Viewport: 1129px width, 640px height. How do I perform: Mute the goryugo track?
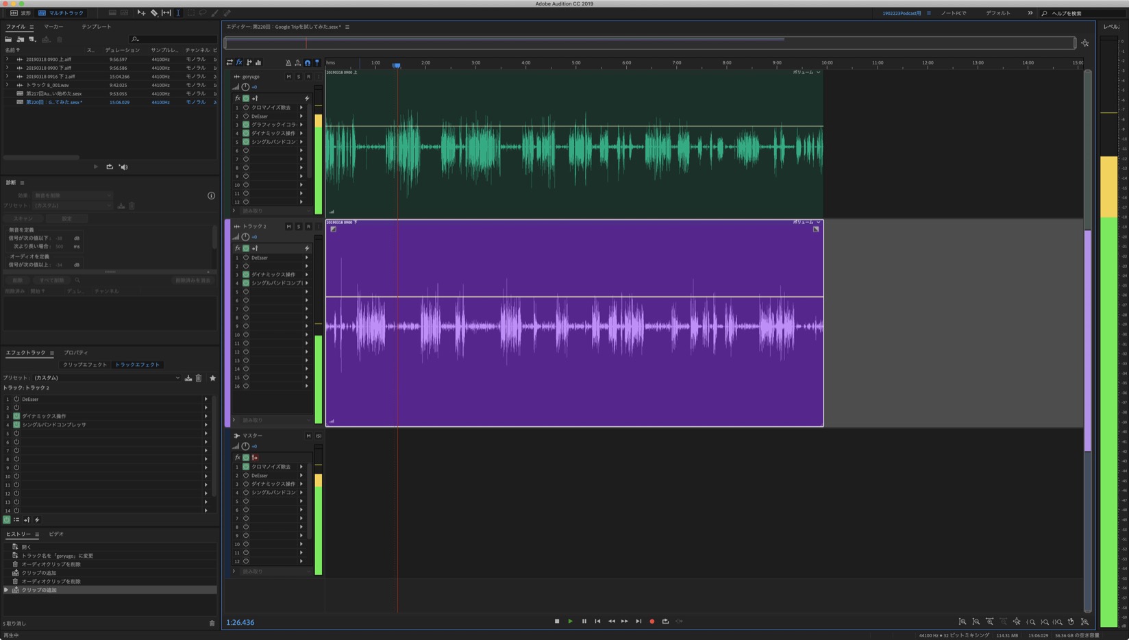(288, 77)
